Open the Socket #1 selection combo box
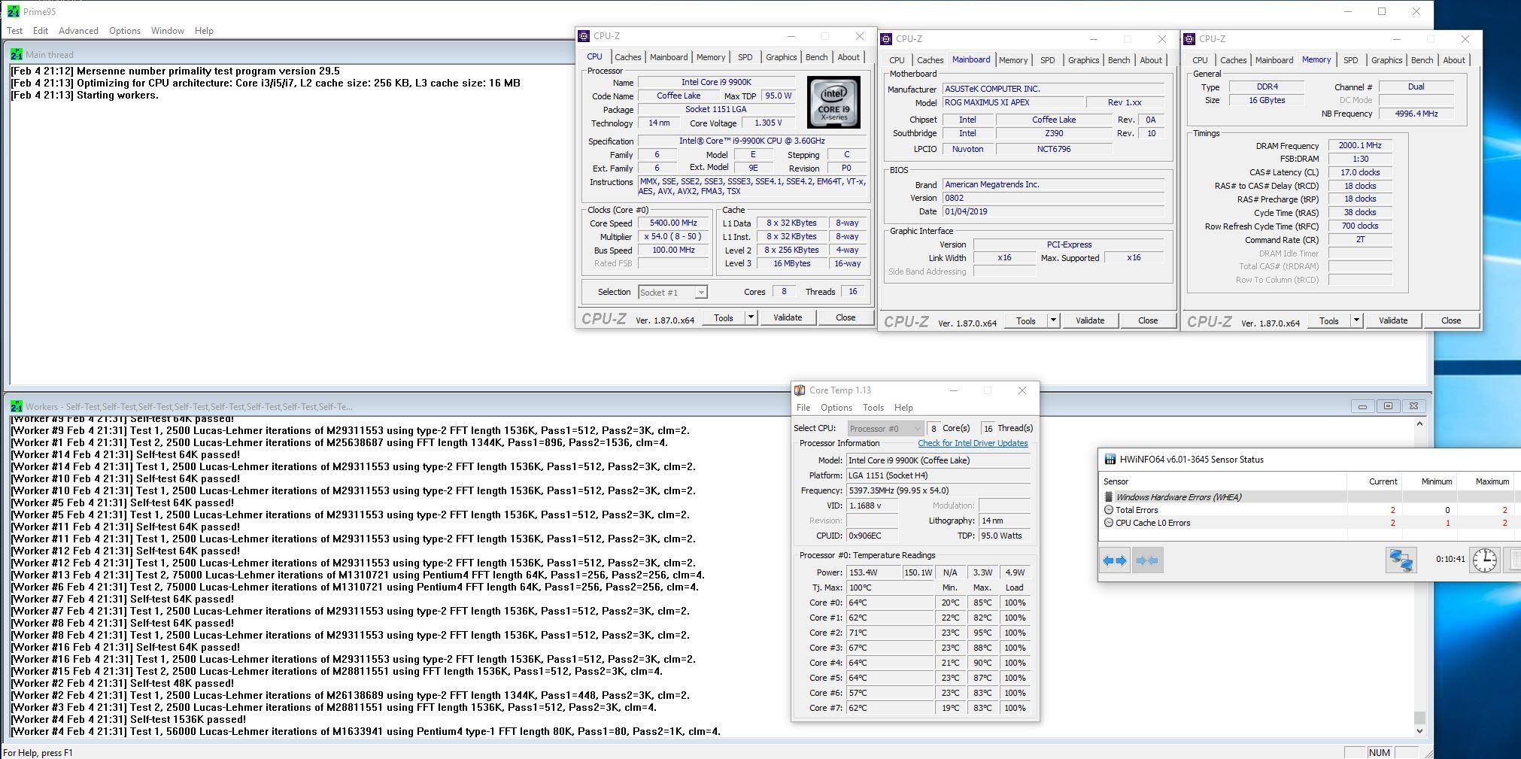The width and height of the screenshot is (1521, 759). (672, 293)
